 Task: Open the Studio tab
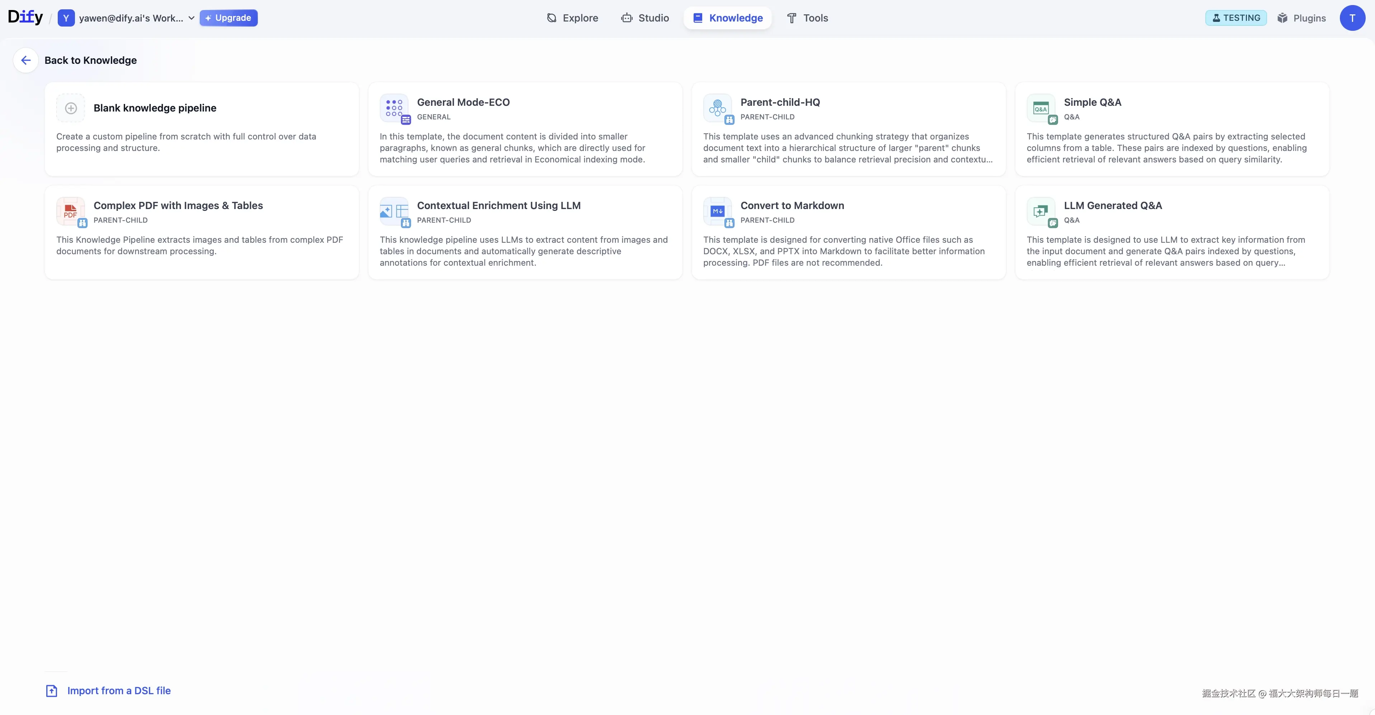(645, 18)
